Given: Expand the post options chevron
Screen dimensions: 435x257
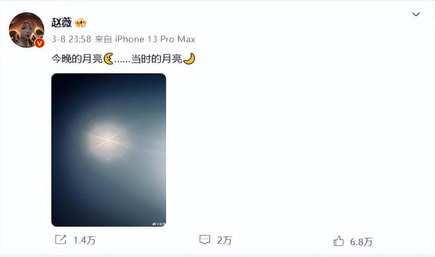Looking at the screenshot, I should [x=416, y=14].
